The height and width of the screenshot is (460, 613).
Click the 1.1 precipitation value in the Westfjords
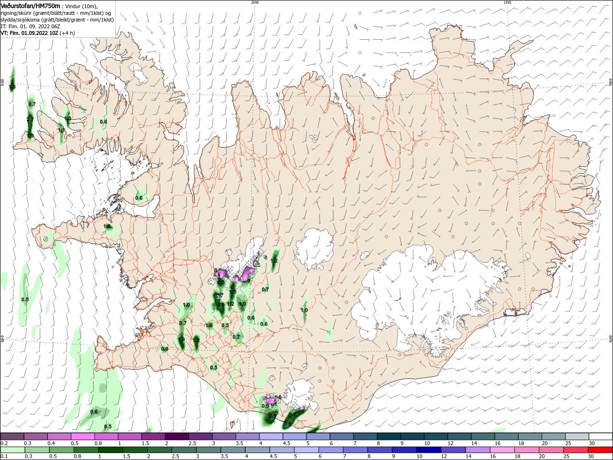coord(61,130)
